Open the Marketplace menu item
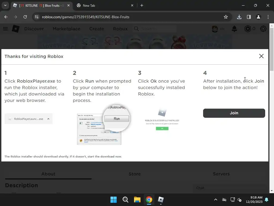Screen dimensions: 274x206 point(67,29)
